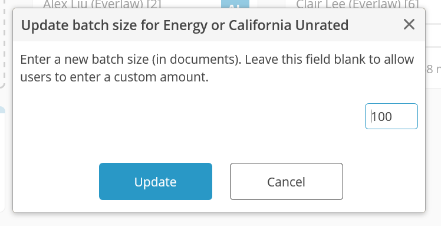The height and width of the screenshot is (226, 441).
Task: Click the cut-off gray text right of the dialog
Action: (x=433, y=69)
